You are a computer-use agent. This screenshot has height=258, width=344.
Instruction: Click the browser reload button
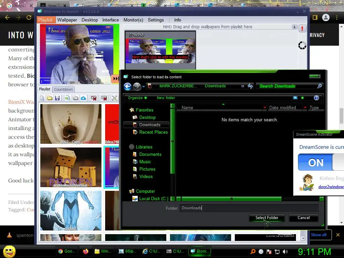pos(29,17)
